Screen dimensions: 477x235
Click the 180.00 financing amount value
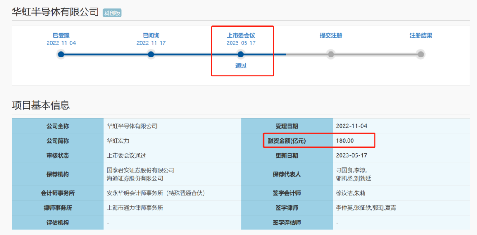[x=345, y=140]
